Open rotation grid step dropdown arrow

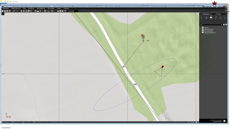click(x=50, y=11)
